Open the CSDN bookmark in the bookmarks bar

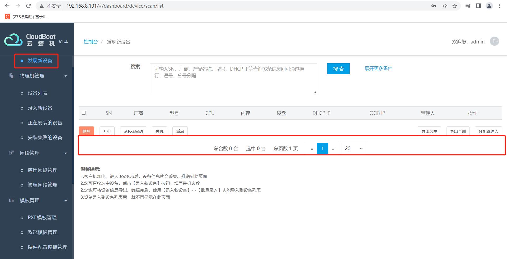coord(26,17)
